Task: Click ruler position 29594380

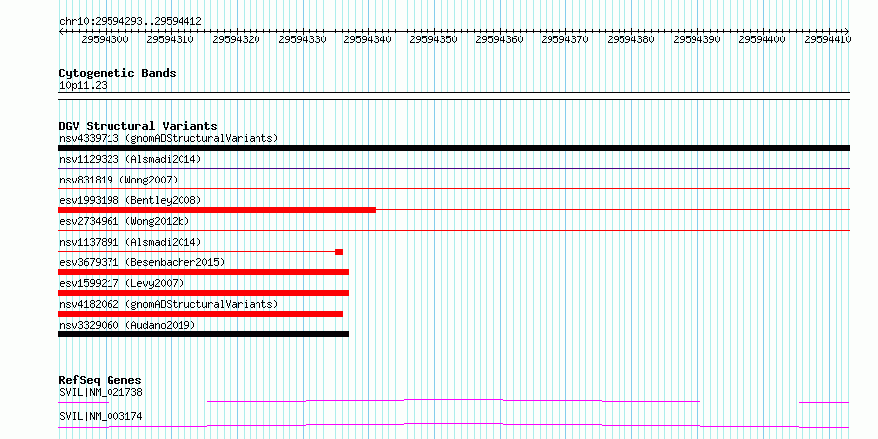Action: (x=630, y=39)
